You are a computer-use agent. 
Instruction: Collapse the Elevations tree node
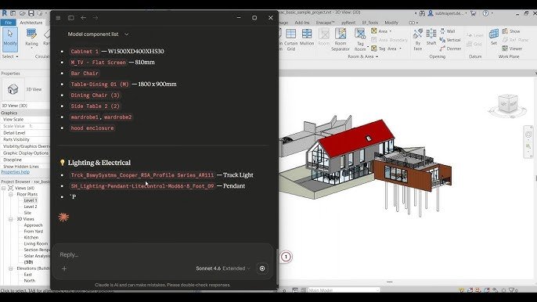coord(11,268)
